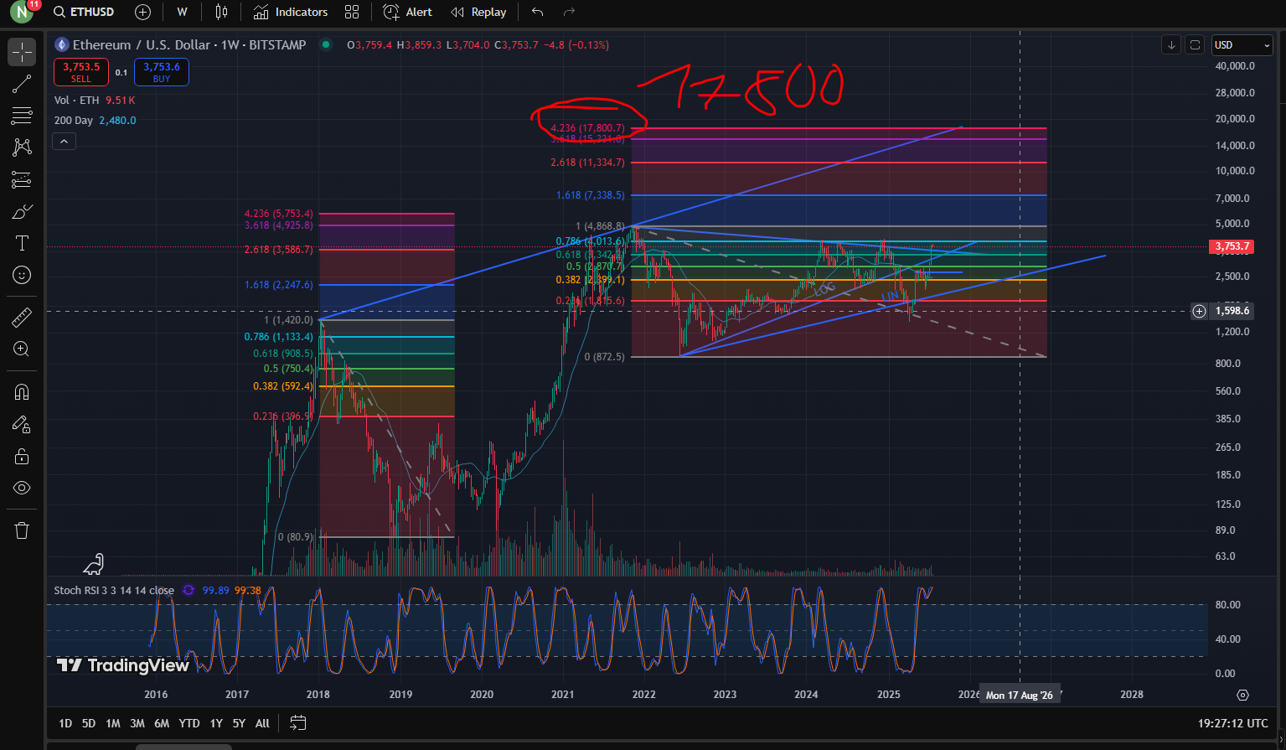
Task: Select the 6M date range
Action: point(162,723)
